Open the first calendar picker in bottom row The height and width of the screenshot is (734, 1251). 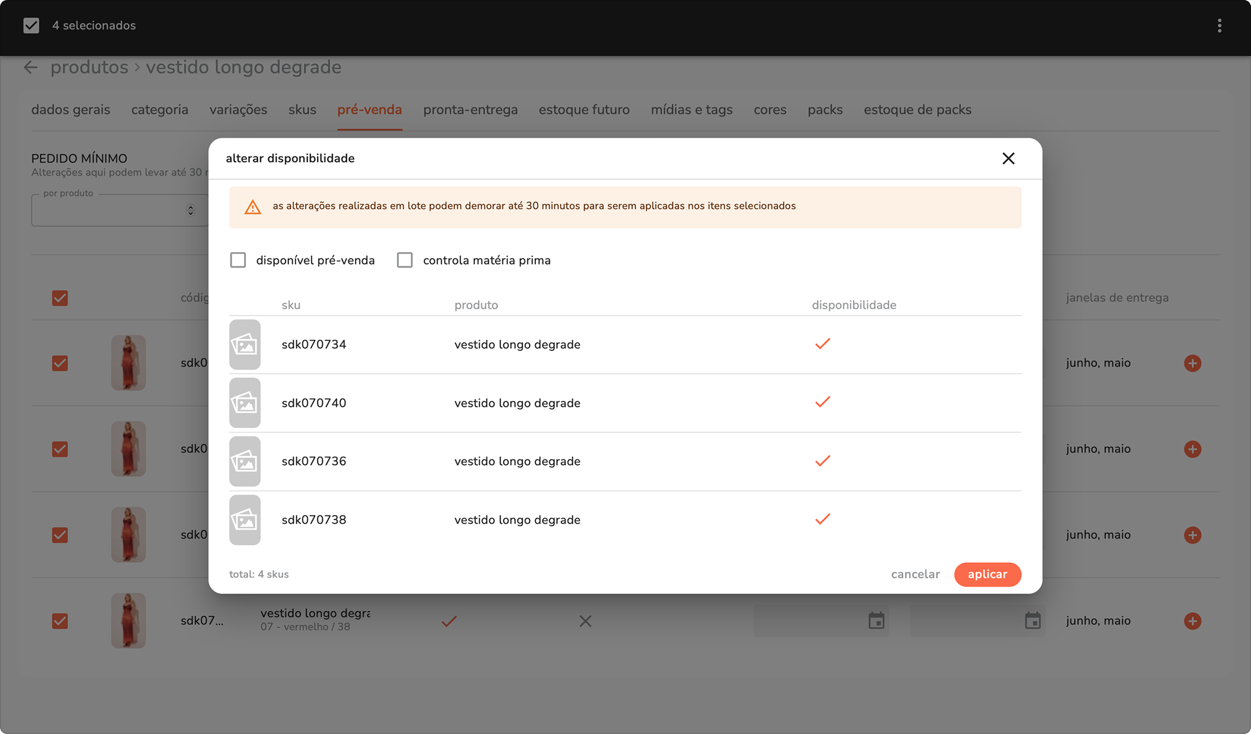[x=876, y=620]
